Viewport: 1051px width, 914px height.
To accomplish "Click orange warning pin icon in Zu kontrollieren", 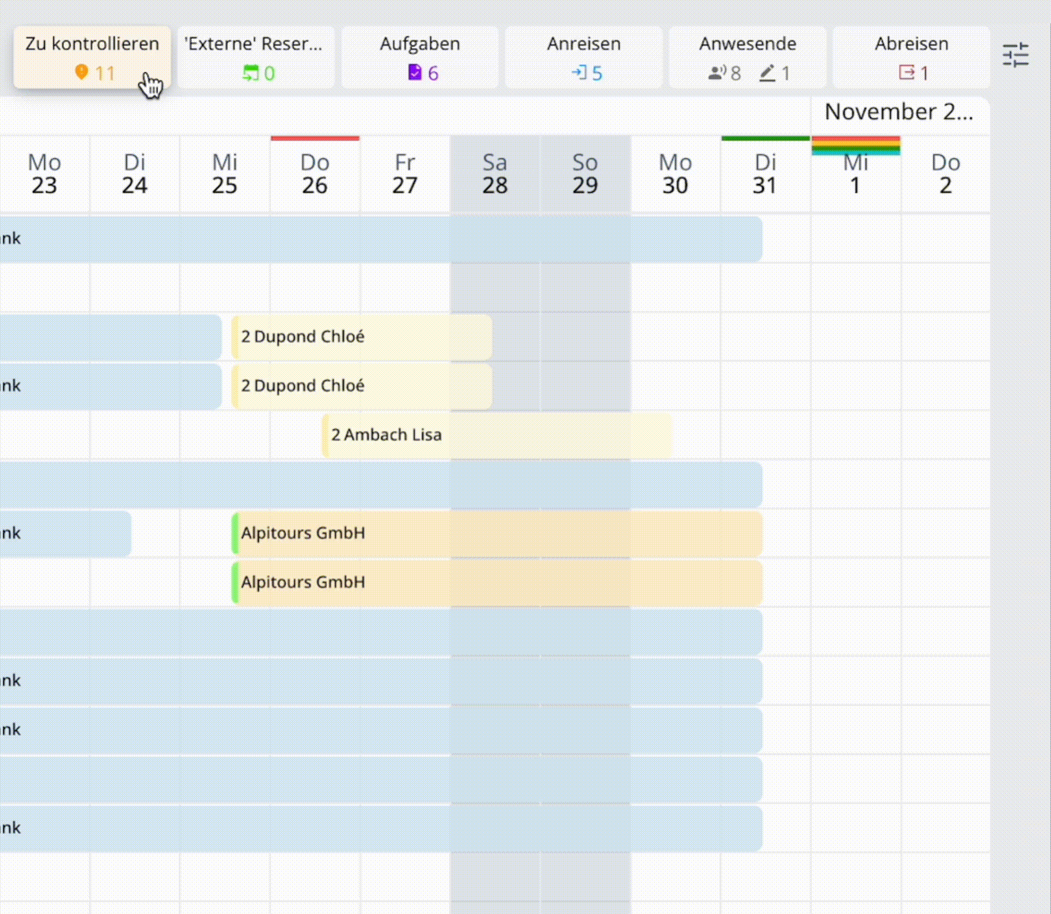I will point(81,72).
